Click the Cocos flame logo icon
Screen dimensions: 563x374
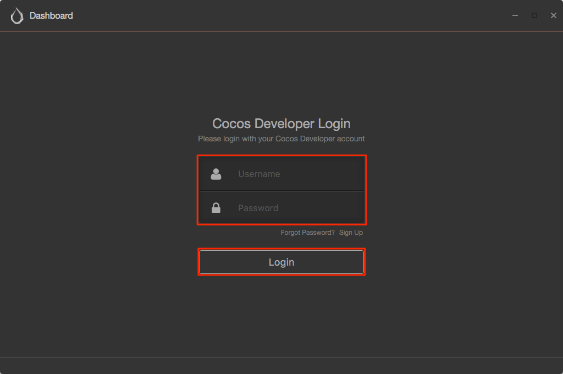17,16
